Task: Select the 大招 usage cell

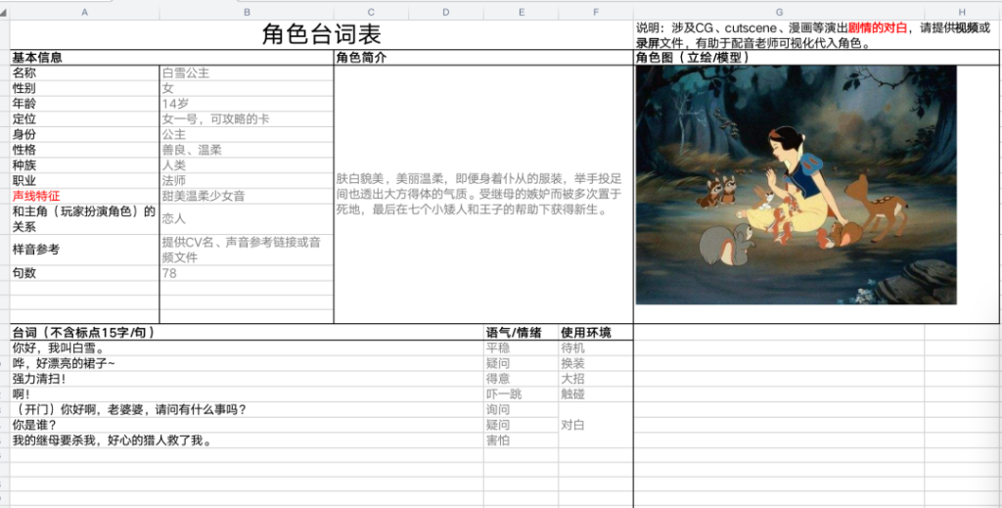Action: pyautogui.click(x=596, y=379)
